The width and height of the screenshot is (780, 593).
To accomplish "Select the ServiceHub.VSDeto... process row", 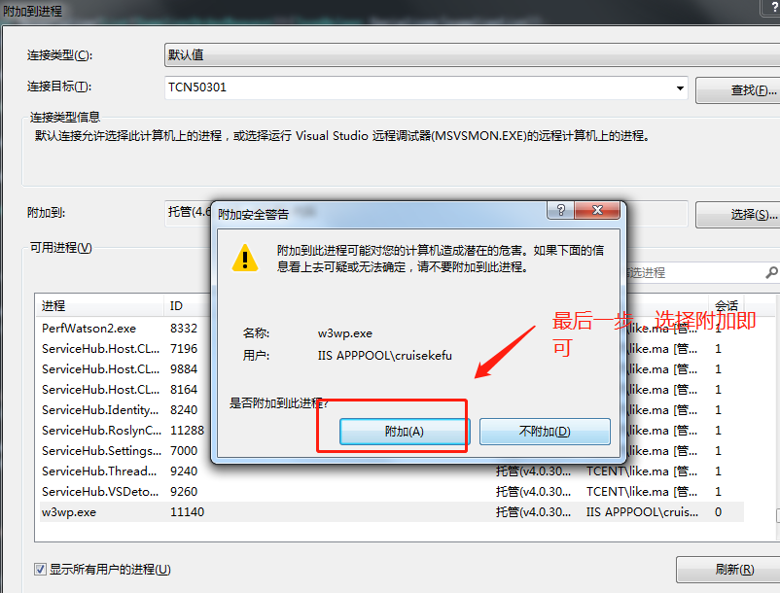I will pyautogui.click(x=392, y=492).
